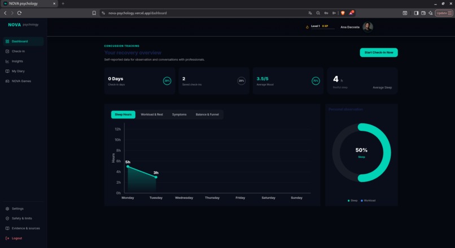Click the 5h Monday data point
Image resolution: width=455 pixels, height=248 pixels.
point(128,166)
